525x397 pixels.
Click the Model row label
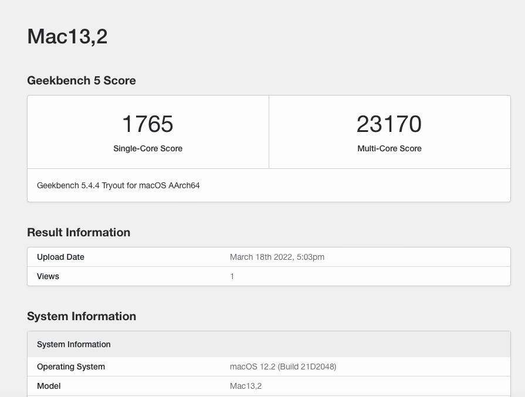(49, 386)
